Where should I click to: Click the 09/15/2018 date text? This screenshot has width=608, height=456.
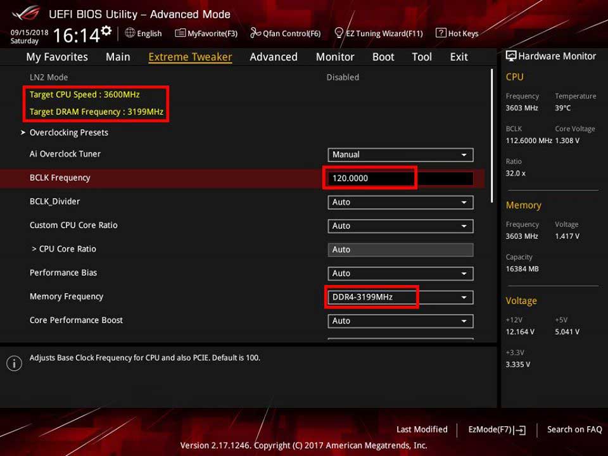click(30, 32)
